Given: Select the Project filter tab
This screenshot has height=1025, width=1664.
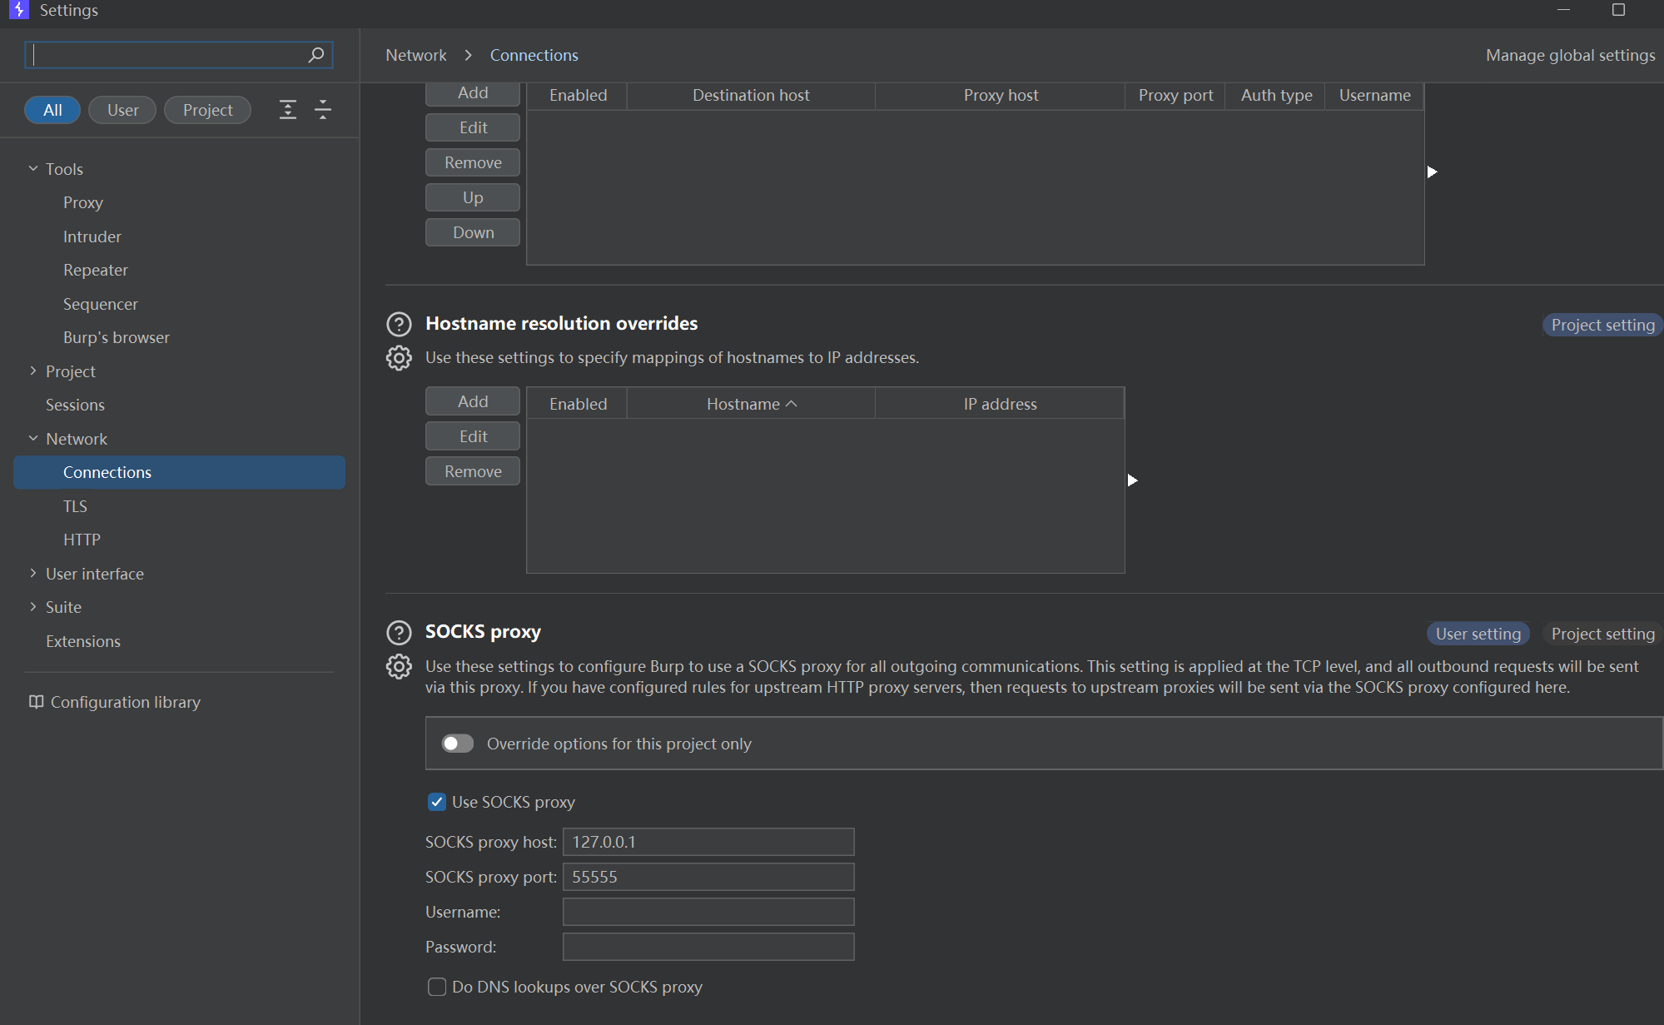Looking at the screenshot, I should [207, 110].
